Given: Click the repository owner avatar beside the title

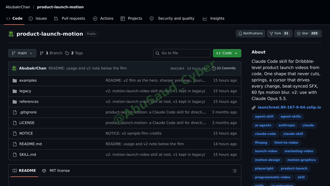Looking at the screenshot, I should pyautogui.click(x=11, y=34).
